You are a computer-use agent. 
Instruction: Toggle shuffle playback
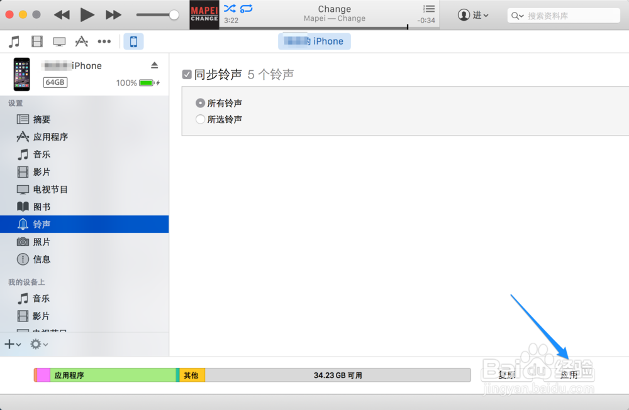click(x=230, y=8)
